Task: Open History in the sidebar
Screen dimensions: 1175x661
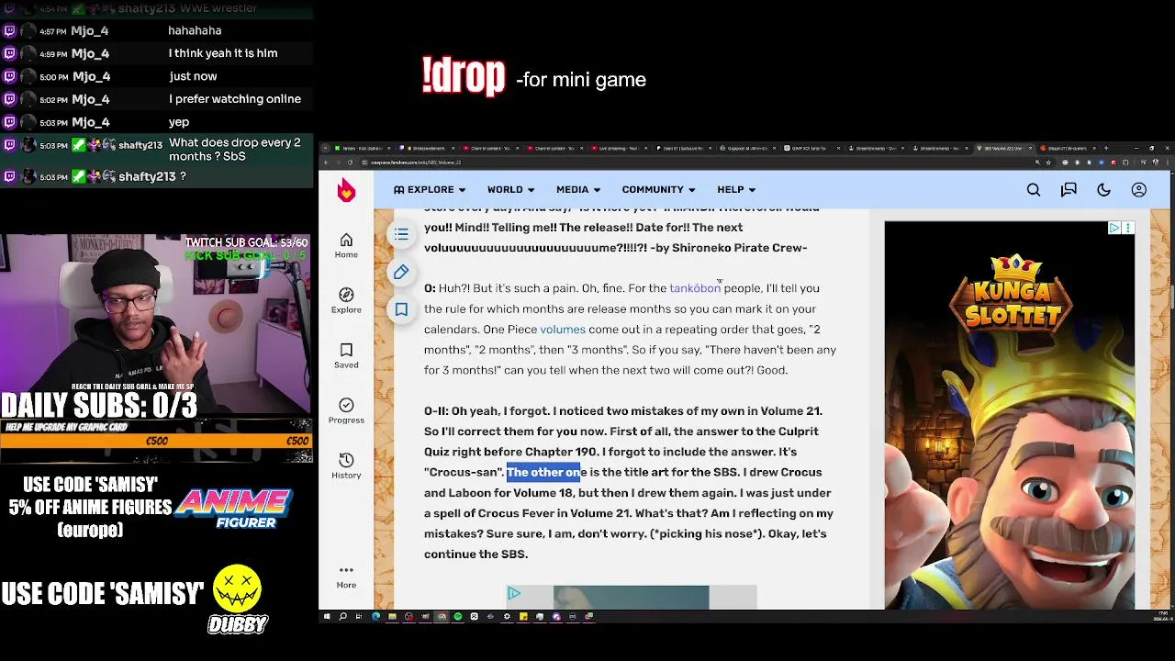Action: pos(346,465)
